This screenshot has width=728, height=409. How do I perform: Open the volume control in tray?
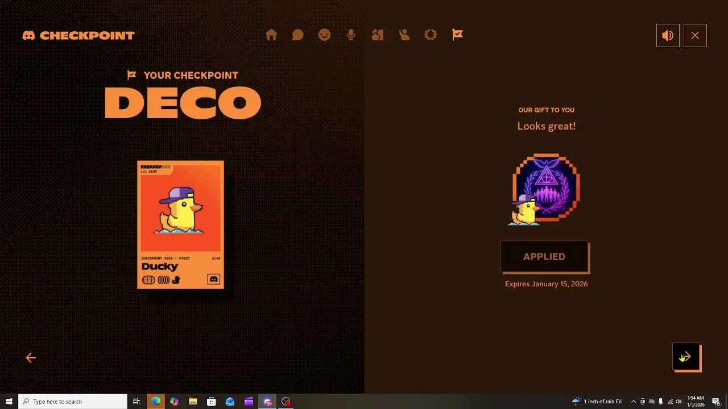(x=679, y=402)
